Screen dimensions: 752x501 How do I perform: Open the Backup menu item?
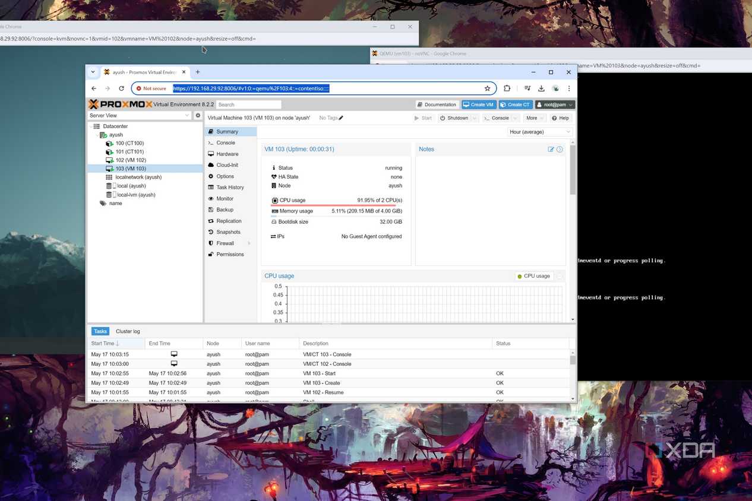(x=231, y=210)
